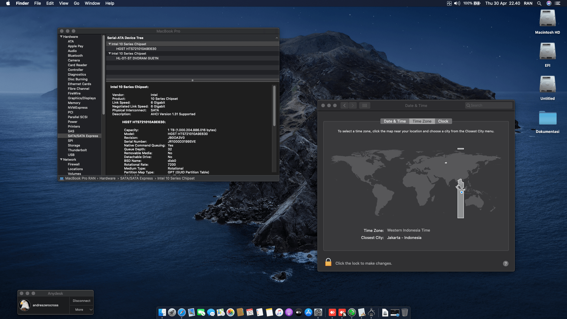Image resolution: width=567 pixels, height=319 pixels.
Task: Collapse the Hardware section in sidebar
Action: (x=61, y=37)
